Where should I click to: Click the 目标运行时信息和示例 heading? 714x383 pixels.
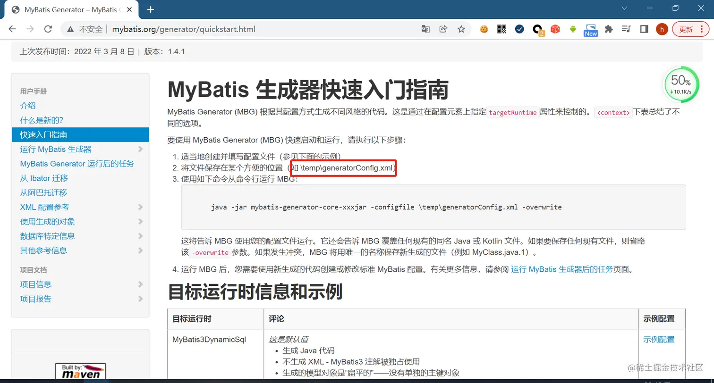pos(255,292)
